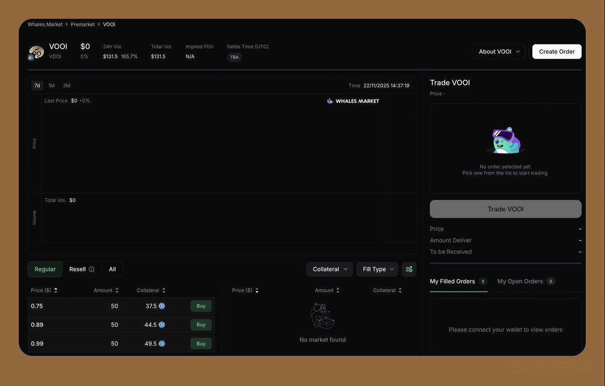Click the 0.75 price row
This screenshot has width=605, height=386.
point(121,306)
